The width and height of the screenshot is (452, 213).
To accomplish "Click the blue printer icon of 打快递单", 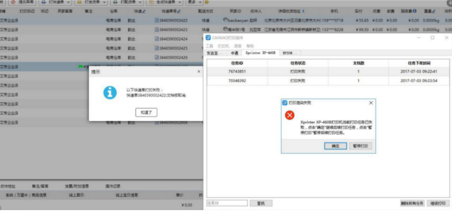I will click(44, 2).
